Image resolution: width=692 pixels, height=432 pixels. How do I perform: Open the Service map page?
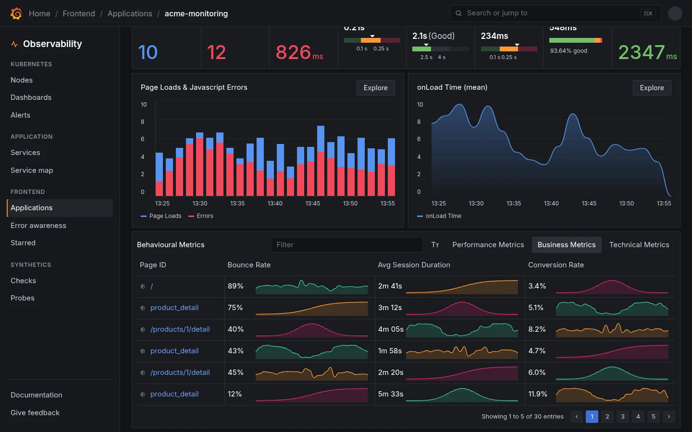pyautogui.click(x=32, y=170)
